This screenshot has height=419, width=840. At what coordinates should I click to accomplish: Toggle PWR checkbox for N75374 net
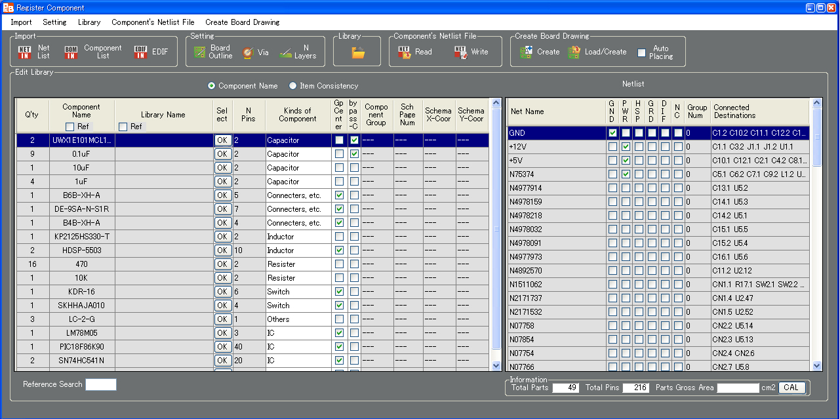626,174
